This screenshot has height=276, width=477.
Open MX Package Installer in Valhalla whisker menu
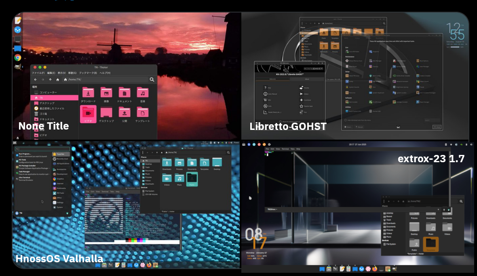pyautogui.click(x=33, y=167)
